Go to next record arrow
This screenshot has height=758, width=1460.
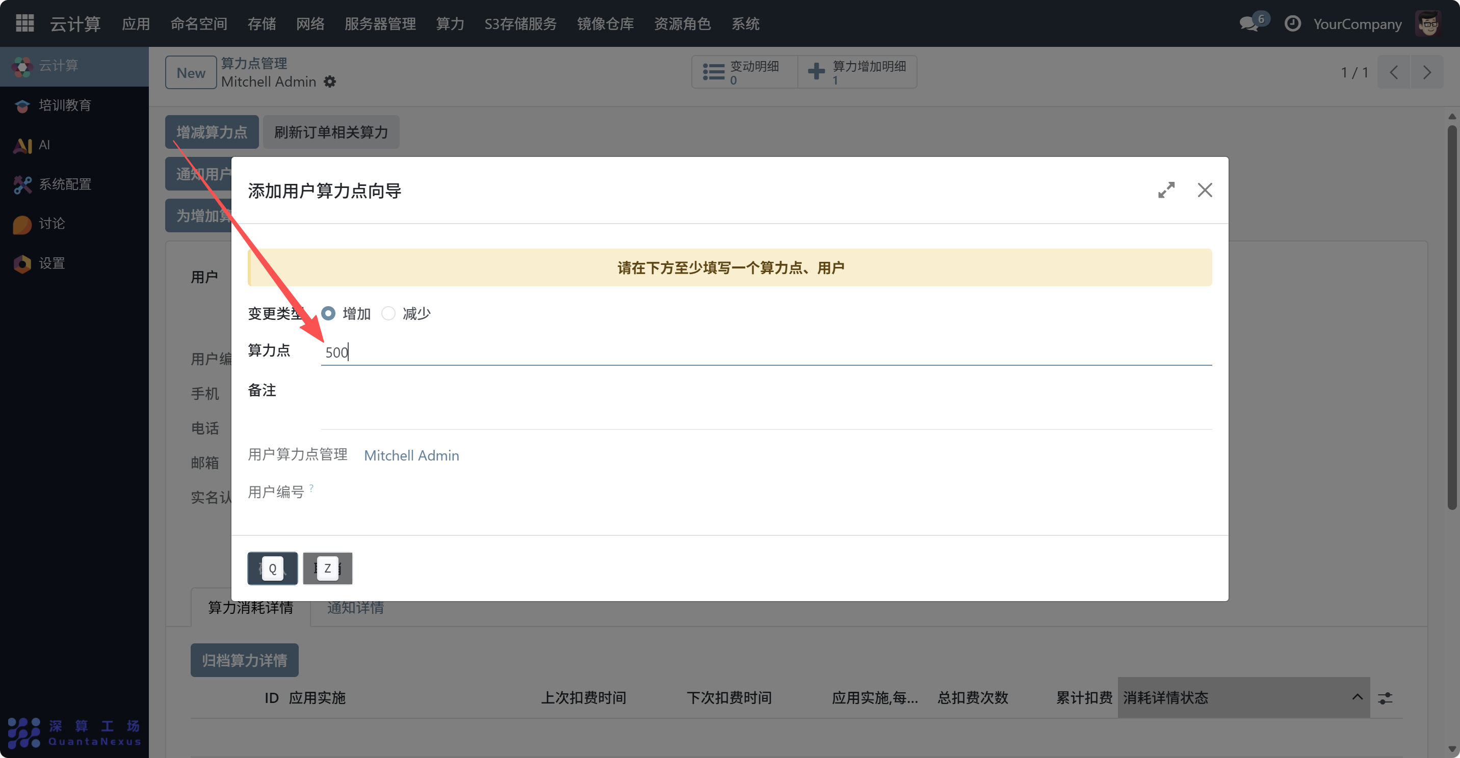1426,72
